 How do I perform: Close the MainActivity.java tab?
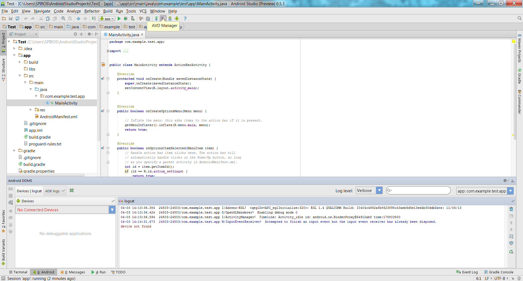[142, 35]
